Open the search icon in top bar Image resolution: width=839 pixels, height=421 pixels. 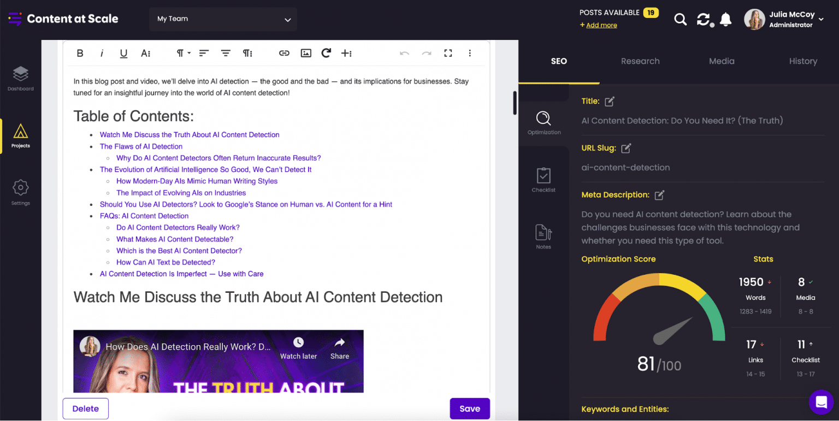pos(680,19)
